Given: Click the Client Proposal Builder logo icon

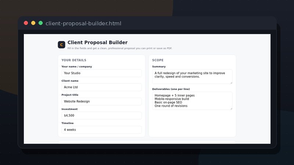Looking at the screenshot, I should 61,45.
